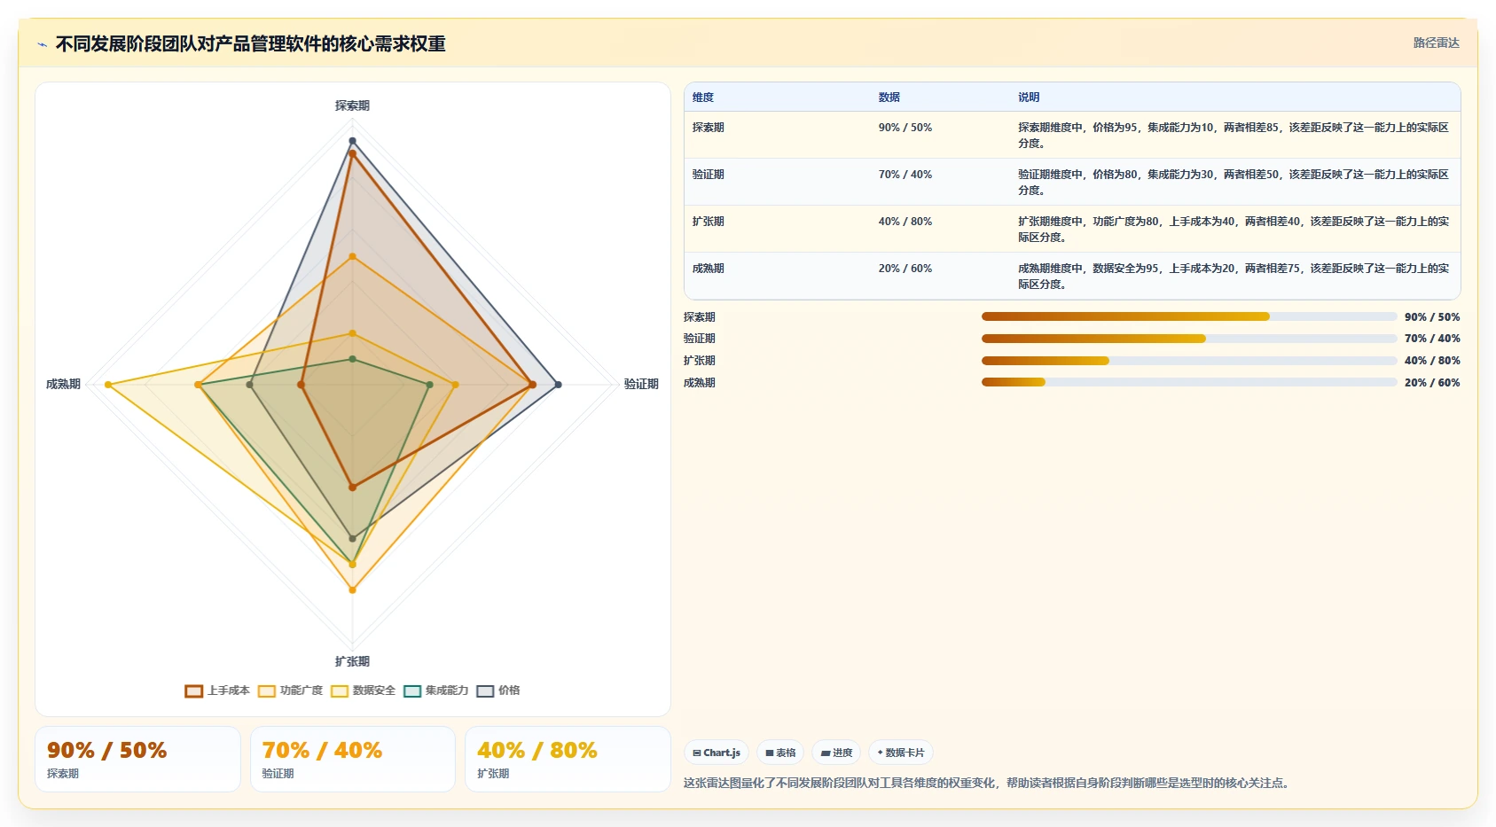
Task: Toggle 功能广度 legend color box
Action: point(267,691)
